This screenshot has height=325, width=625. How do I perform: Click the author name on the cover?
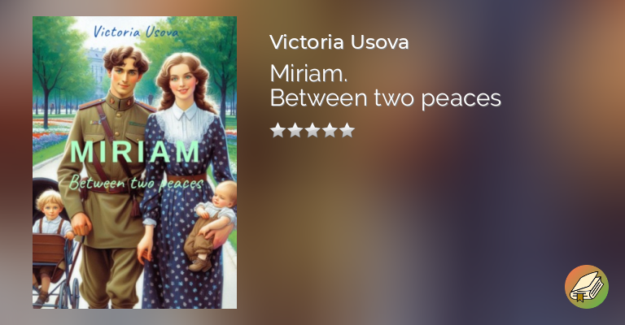(136, 32)
